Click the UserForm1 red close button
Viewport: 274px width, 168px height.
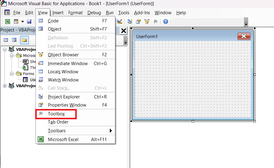(x=244, y=36)
